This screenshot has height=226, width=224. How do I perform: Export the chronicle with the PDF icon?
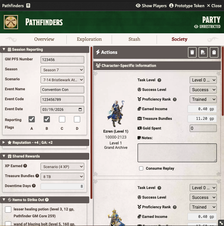coord(203,52)
